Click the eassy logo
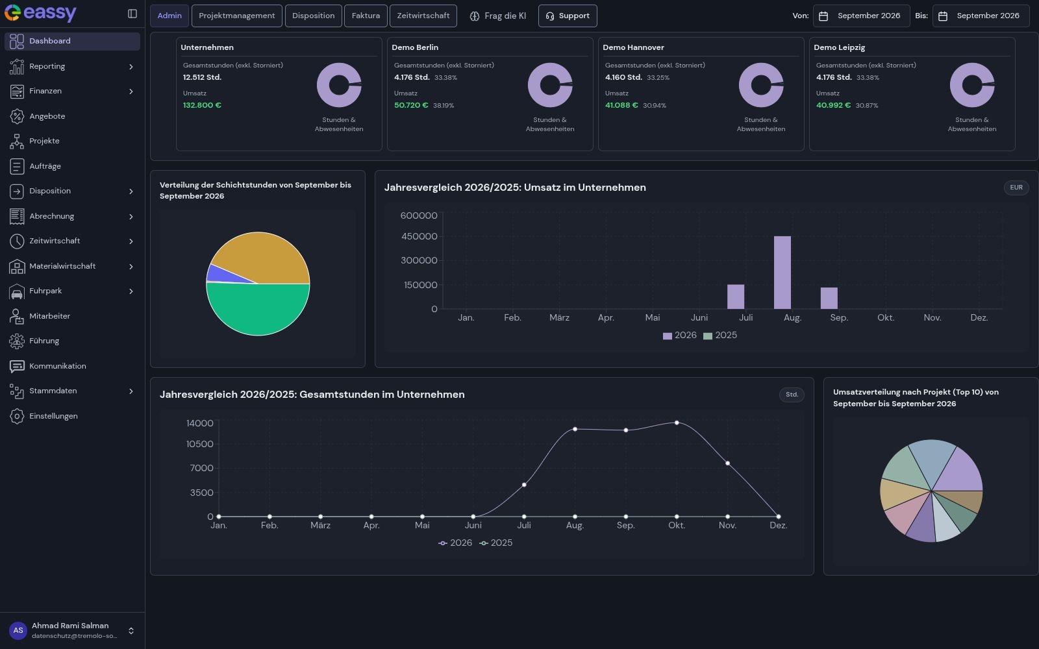 [40, 13]
